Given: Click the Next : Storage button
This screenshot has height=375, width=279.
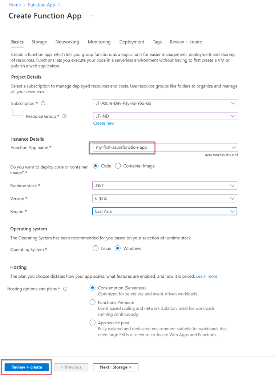Looking at the screenshot, I should tap(116, 367).
